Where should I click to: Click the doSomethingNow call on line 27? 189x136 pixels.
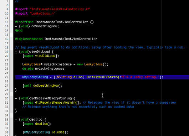point(46,86)
